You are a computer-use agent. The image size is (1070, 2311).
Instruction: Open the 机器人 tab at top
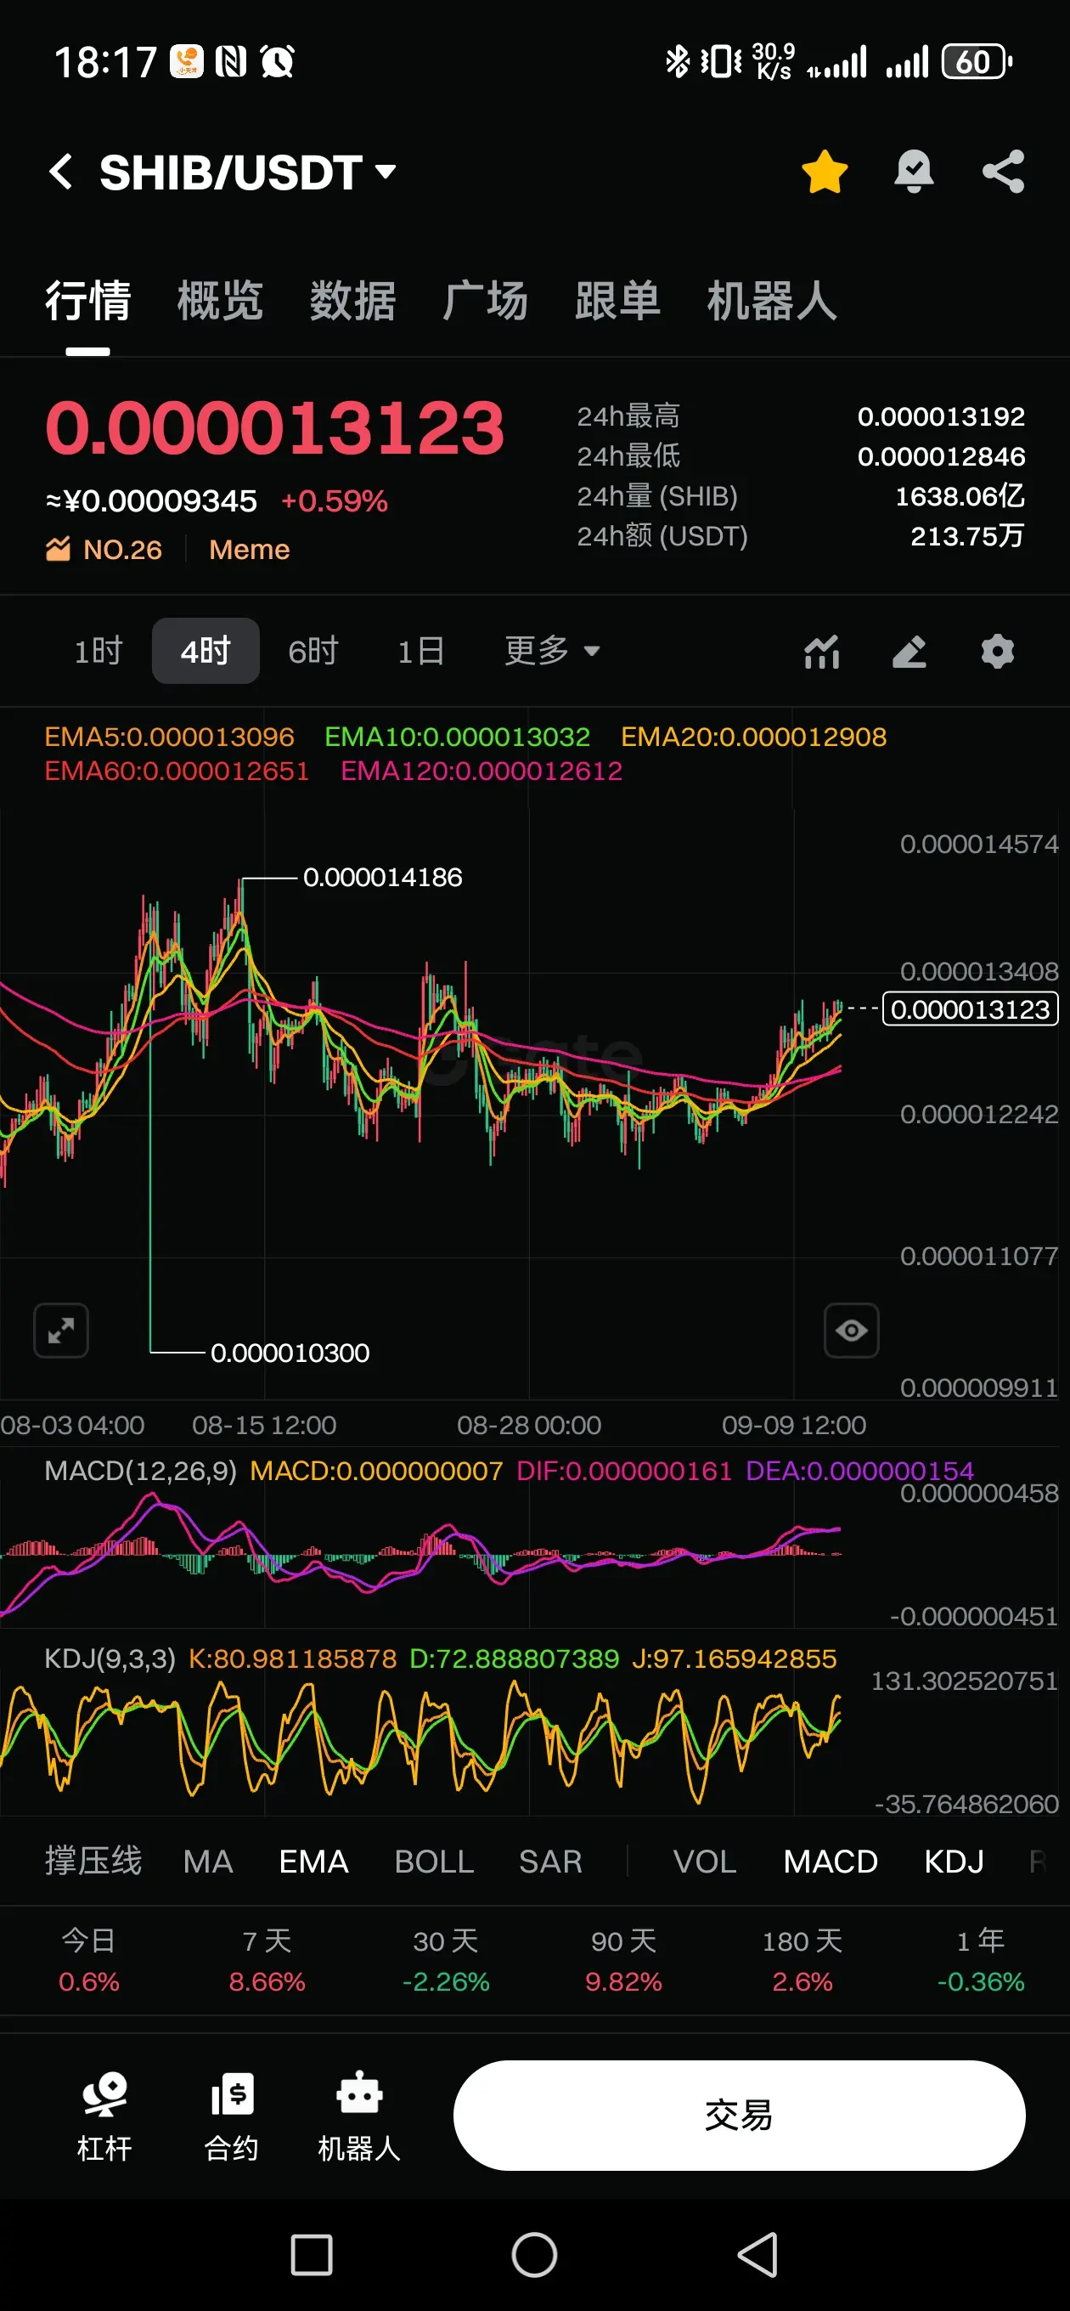pyautogui.click(x=772, y=301)
